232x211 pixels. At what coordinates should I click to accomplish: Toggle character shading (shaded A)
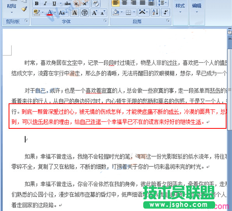(75, 13)
